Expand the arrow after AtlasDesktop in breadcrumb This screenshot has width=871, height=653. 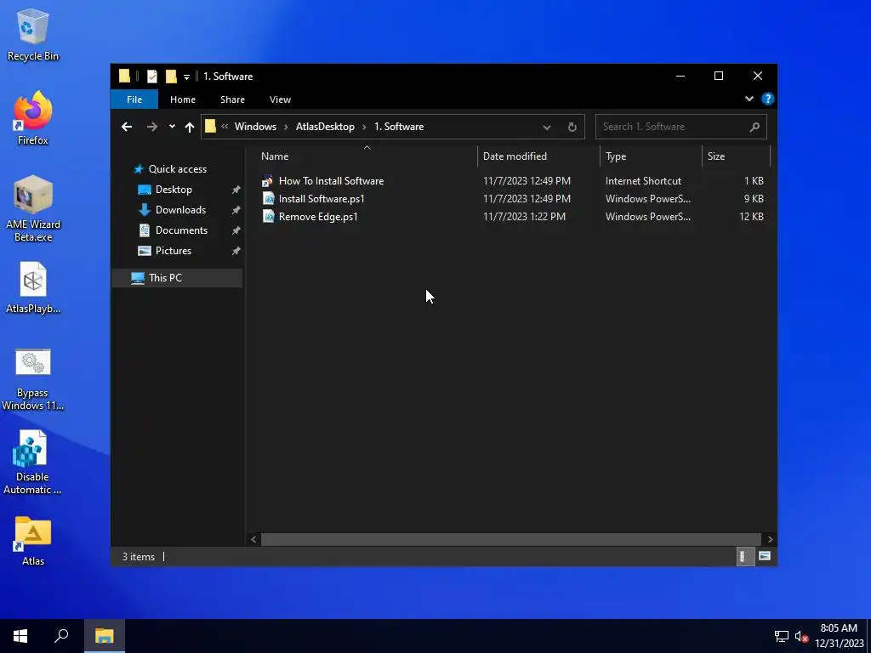pyautogui.click(x=364, y=127)
